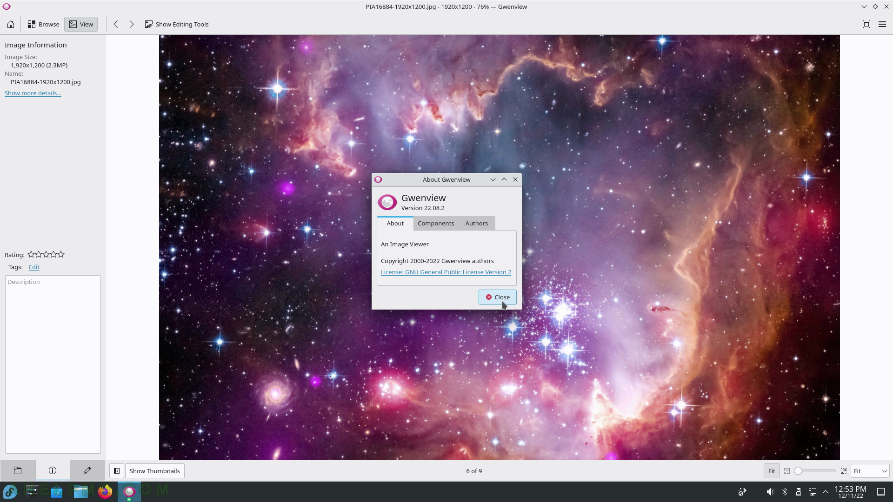Show Editing Tools in toolbar
Image resolution: width=893 pixels, height=502 pixels.
point(177,24)
